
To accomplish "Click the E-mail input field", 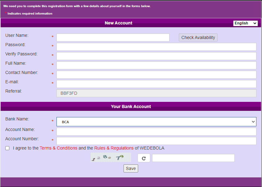I will click(156, 84).
